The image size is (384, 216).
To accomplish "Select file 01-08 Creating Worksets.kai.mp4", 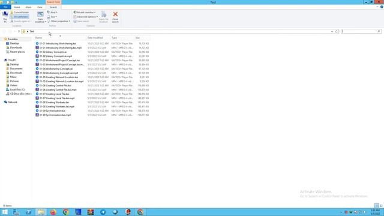I will 57,107.
